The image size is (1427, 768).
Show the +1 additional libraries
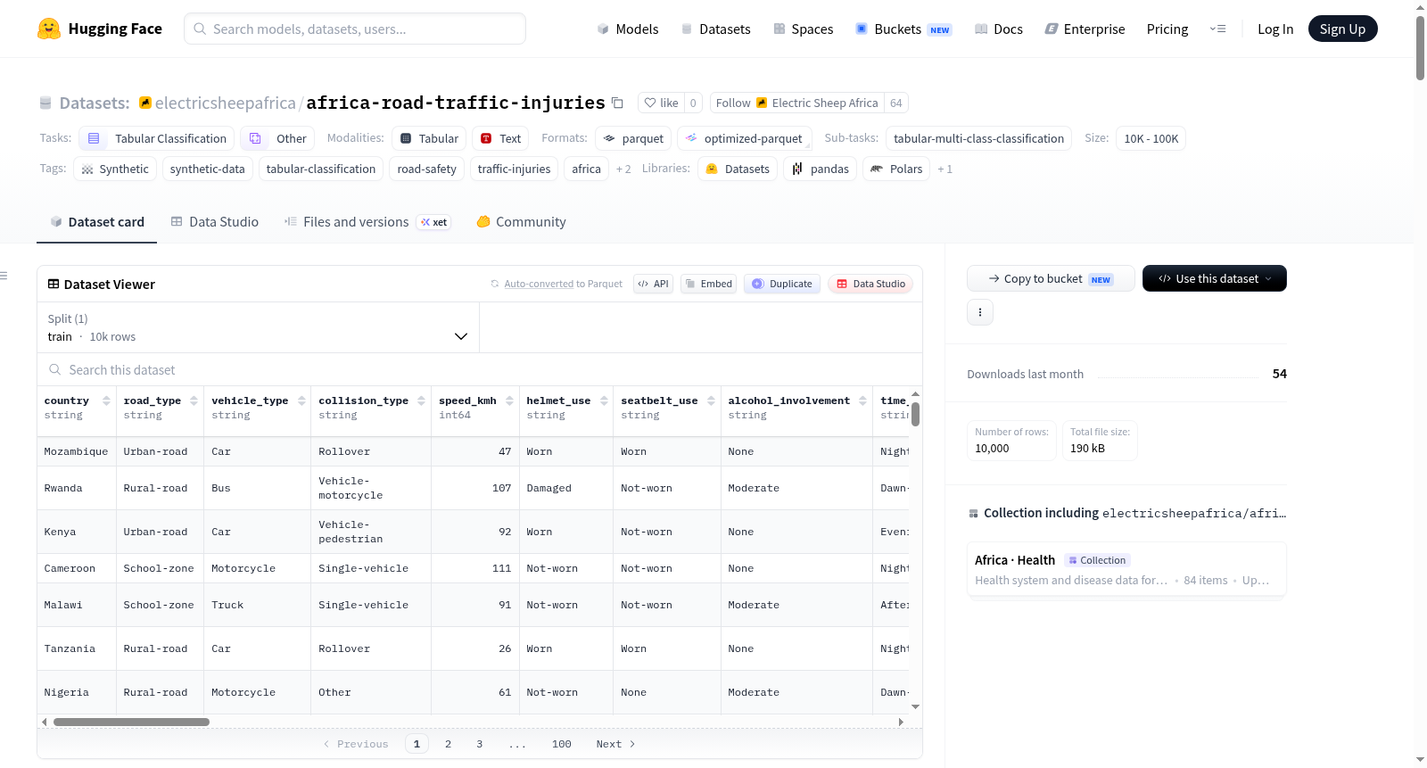tap(944, 169)
